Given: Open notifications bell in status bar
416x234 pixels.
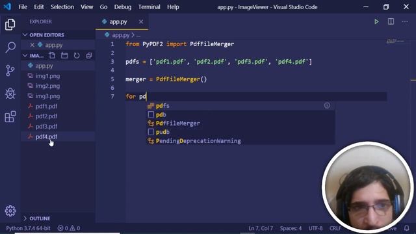Looking at the screenshot, I should 406,228.
